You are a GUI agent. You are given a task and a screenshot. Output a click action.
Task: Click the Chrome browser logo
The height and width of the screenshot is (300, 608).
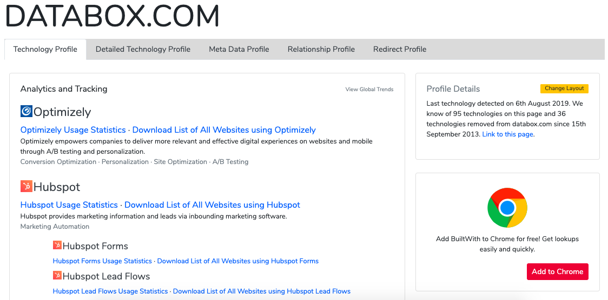(507, 208)
